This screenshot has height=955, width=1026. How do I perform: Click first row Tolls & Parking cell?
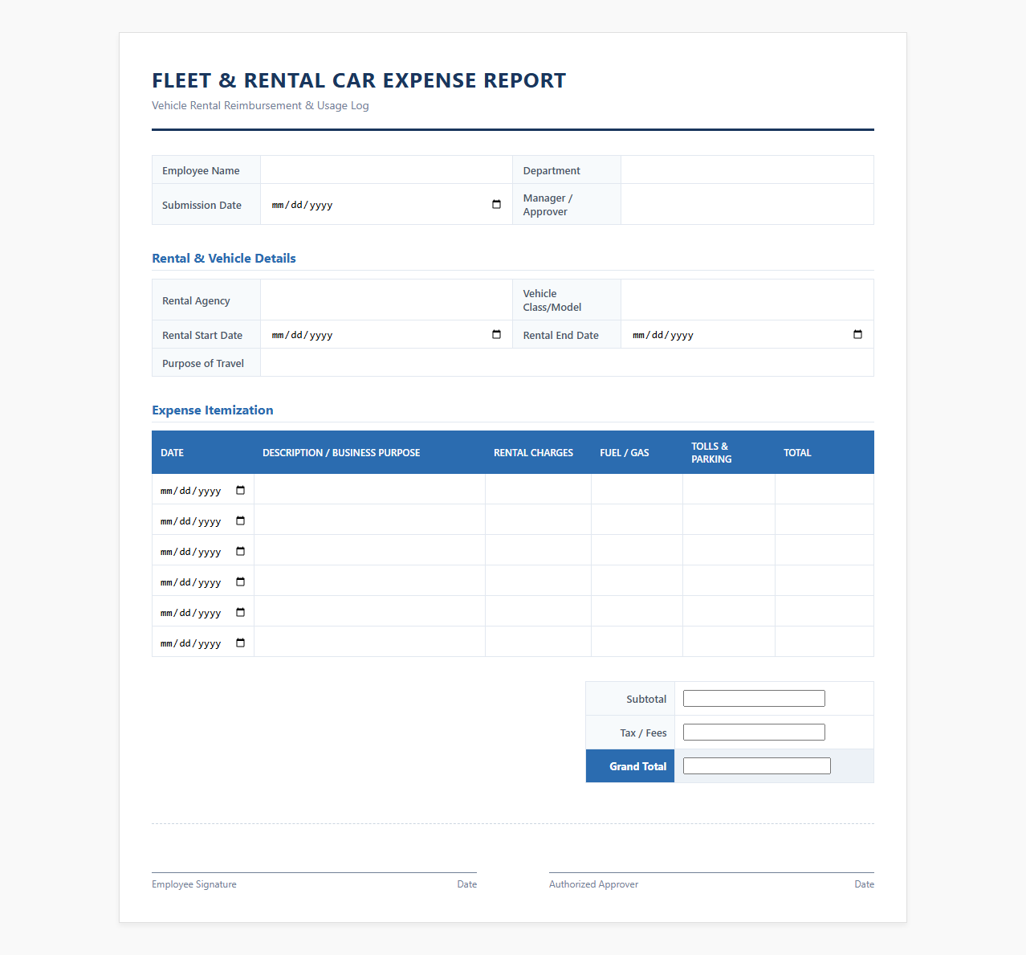click(x=729, y=489)
